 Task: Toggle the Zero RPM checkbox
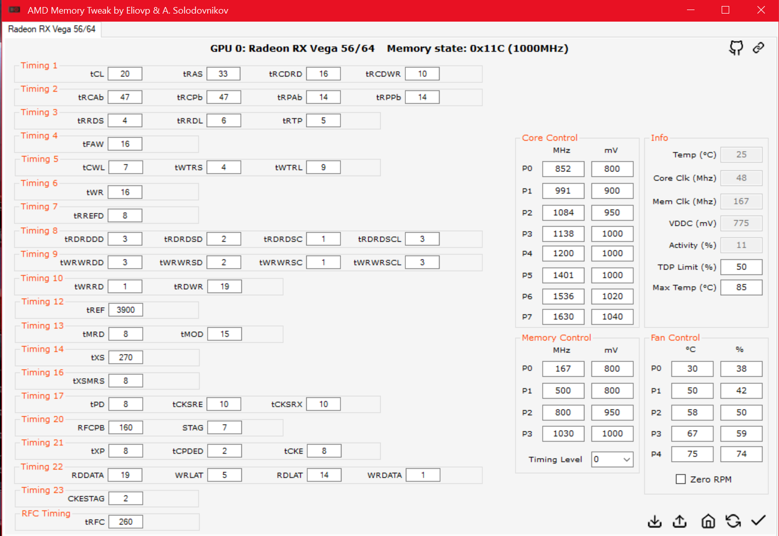[681, 479]
